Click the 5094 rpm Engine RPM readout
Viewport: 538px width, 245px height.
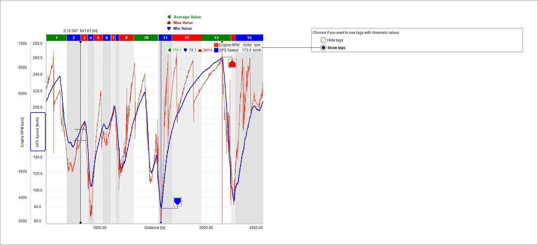(252, 45)
